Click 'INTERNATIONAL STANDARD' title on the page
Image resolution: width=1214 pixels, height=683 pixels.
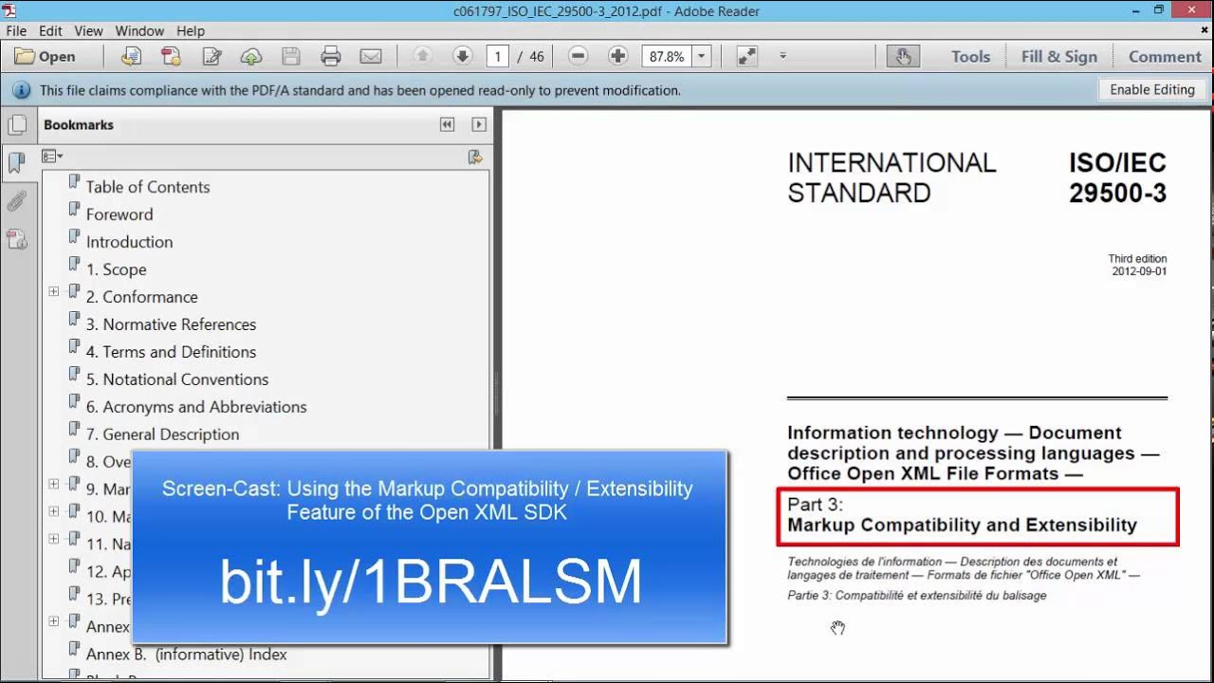[892, 177]
